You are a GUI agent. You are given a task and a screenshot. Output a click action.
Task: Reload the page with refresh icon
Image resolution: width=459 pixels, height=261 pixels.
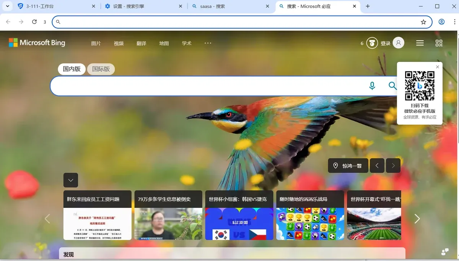coord(34,22)
